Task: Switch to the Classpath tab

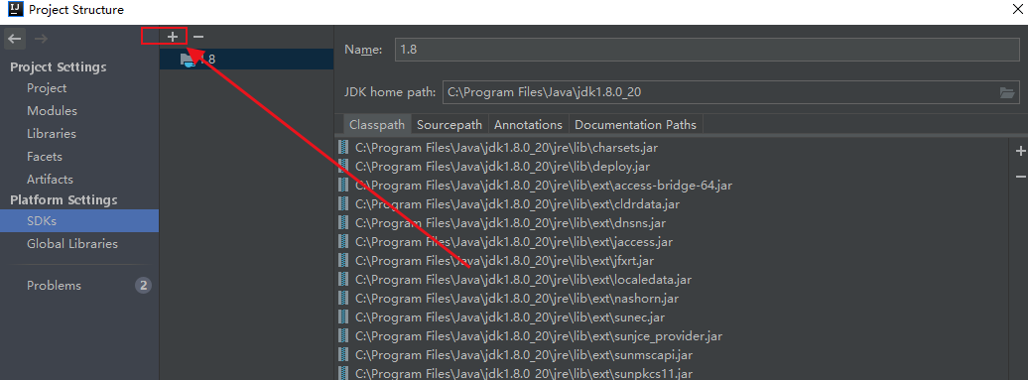Action: click(x=377, y=124)
